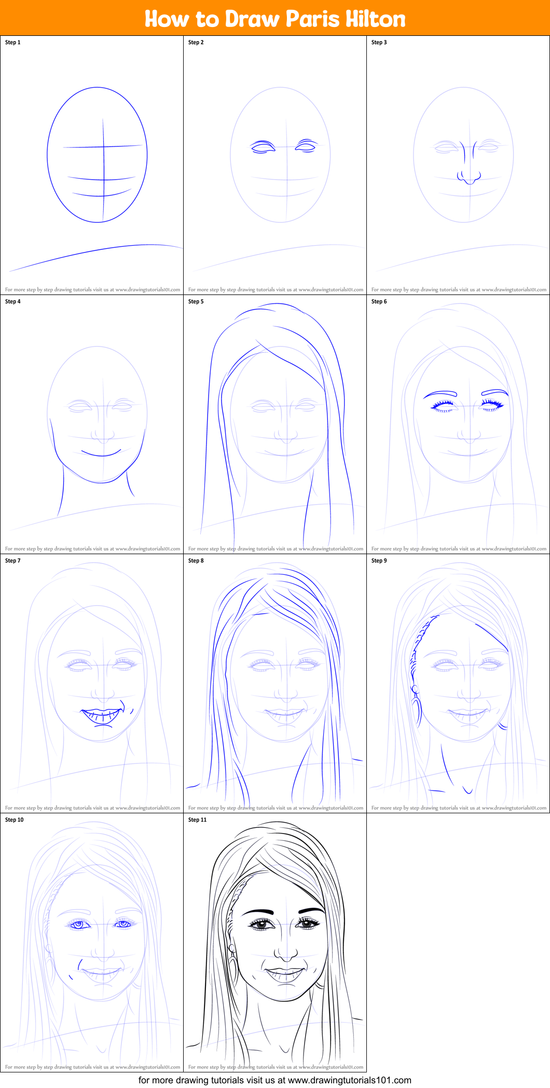The width and height of the screenshot is (550, 1088).
Task: Select the Step 10 eye details drawing
Action: pyautogui.click(x=92, y=943)
